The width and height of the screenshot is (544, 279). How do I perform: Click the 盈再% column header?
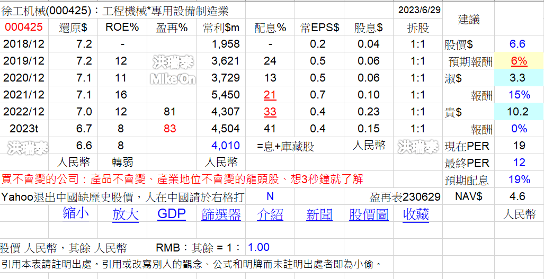tap(172, 28)
